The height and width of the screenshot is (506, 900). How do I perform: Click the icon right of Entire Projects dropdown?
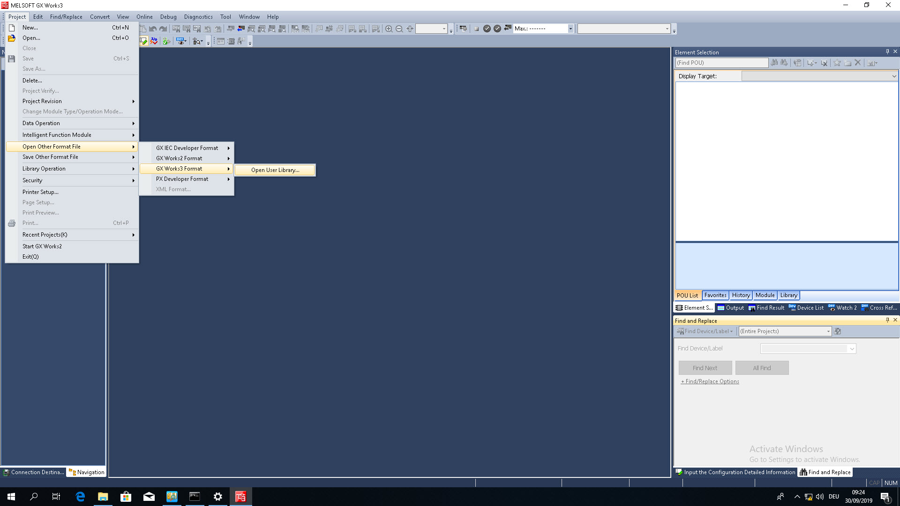pos(838,331)
